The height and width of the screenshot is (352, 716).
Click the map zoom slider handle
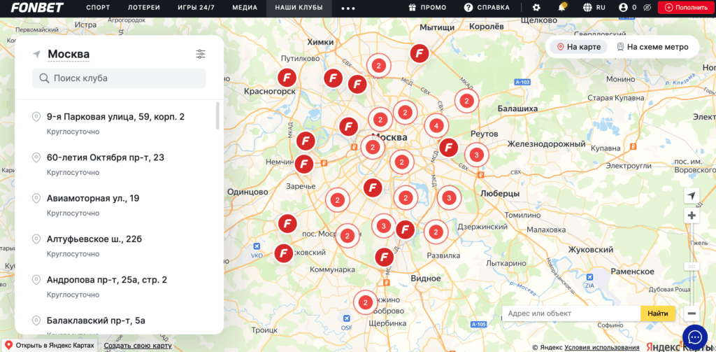coord(692,266)
